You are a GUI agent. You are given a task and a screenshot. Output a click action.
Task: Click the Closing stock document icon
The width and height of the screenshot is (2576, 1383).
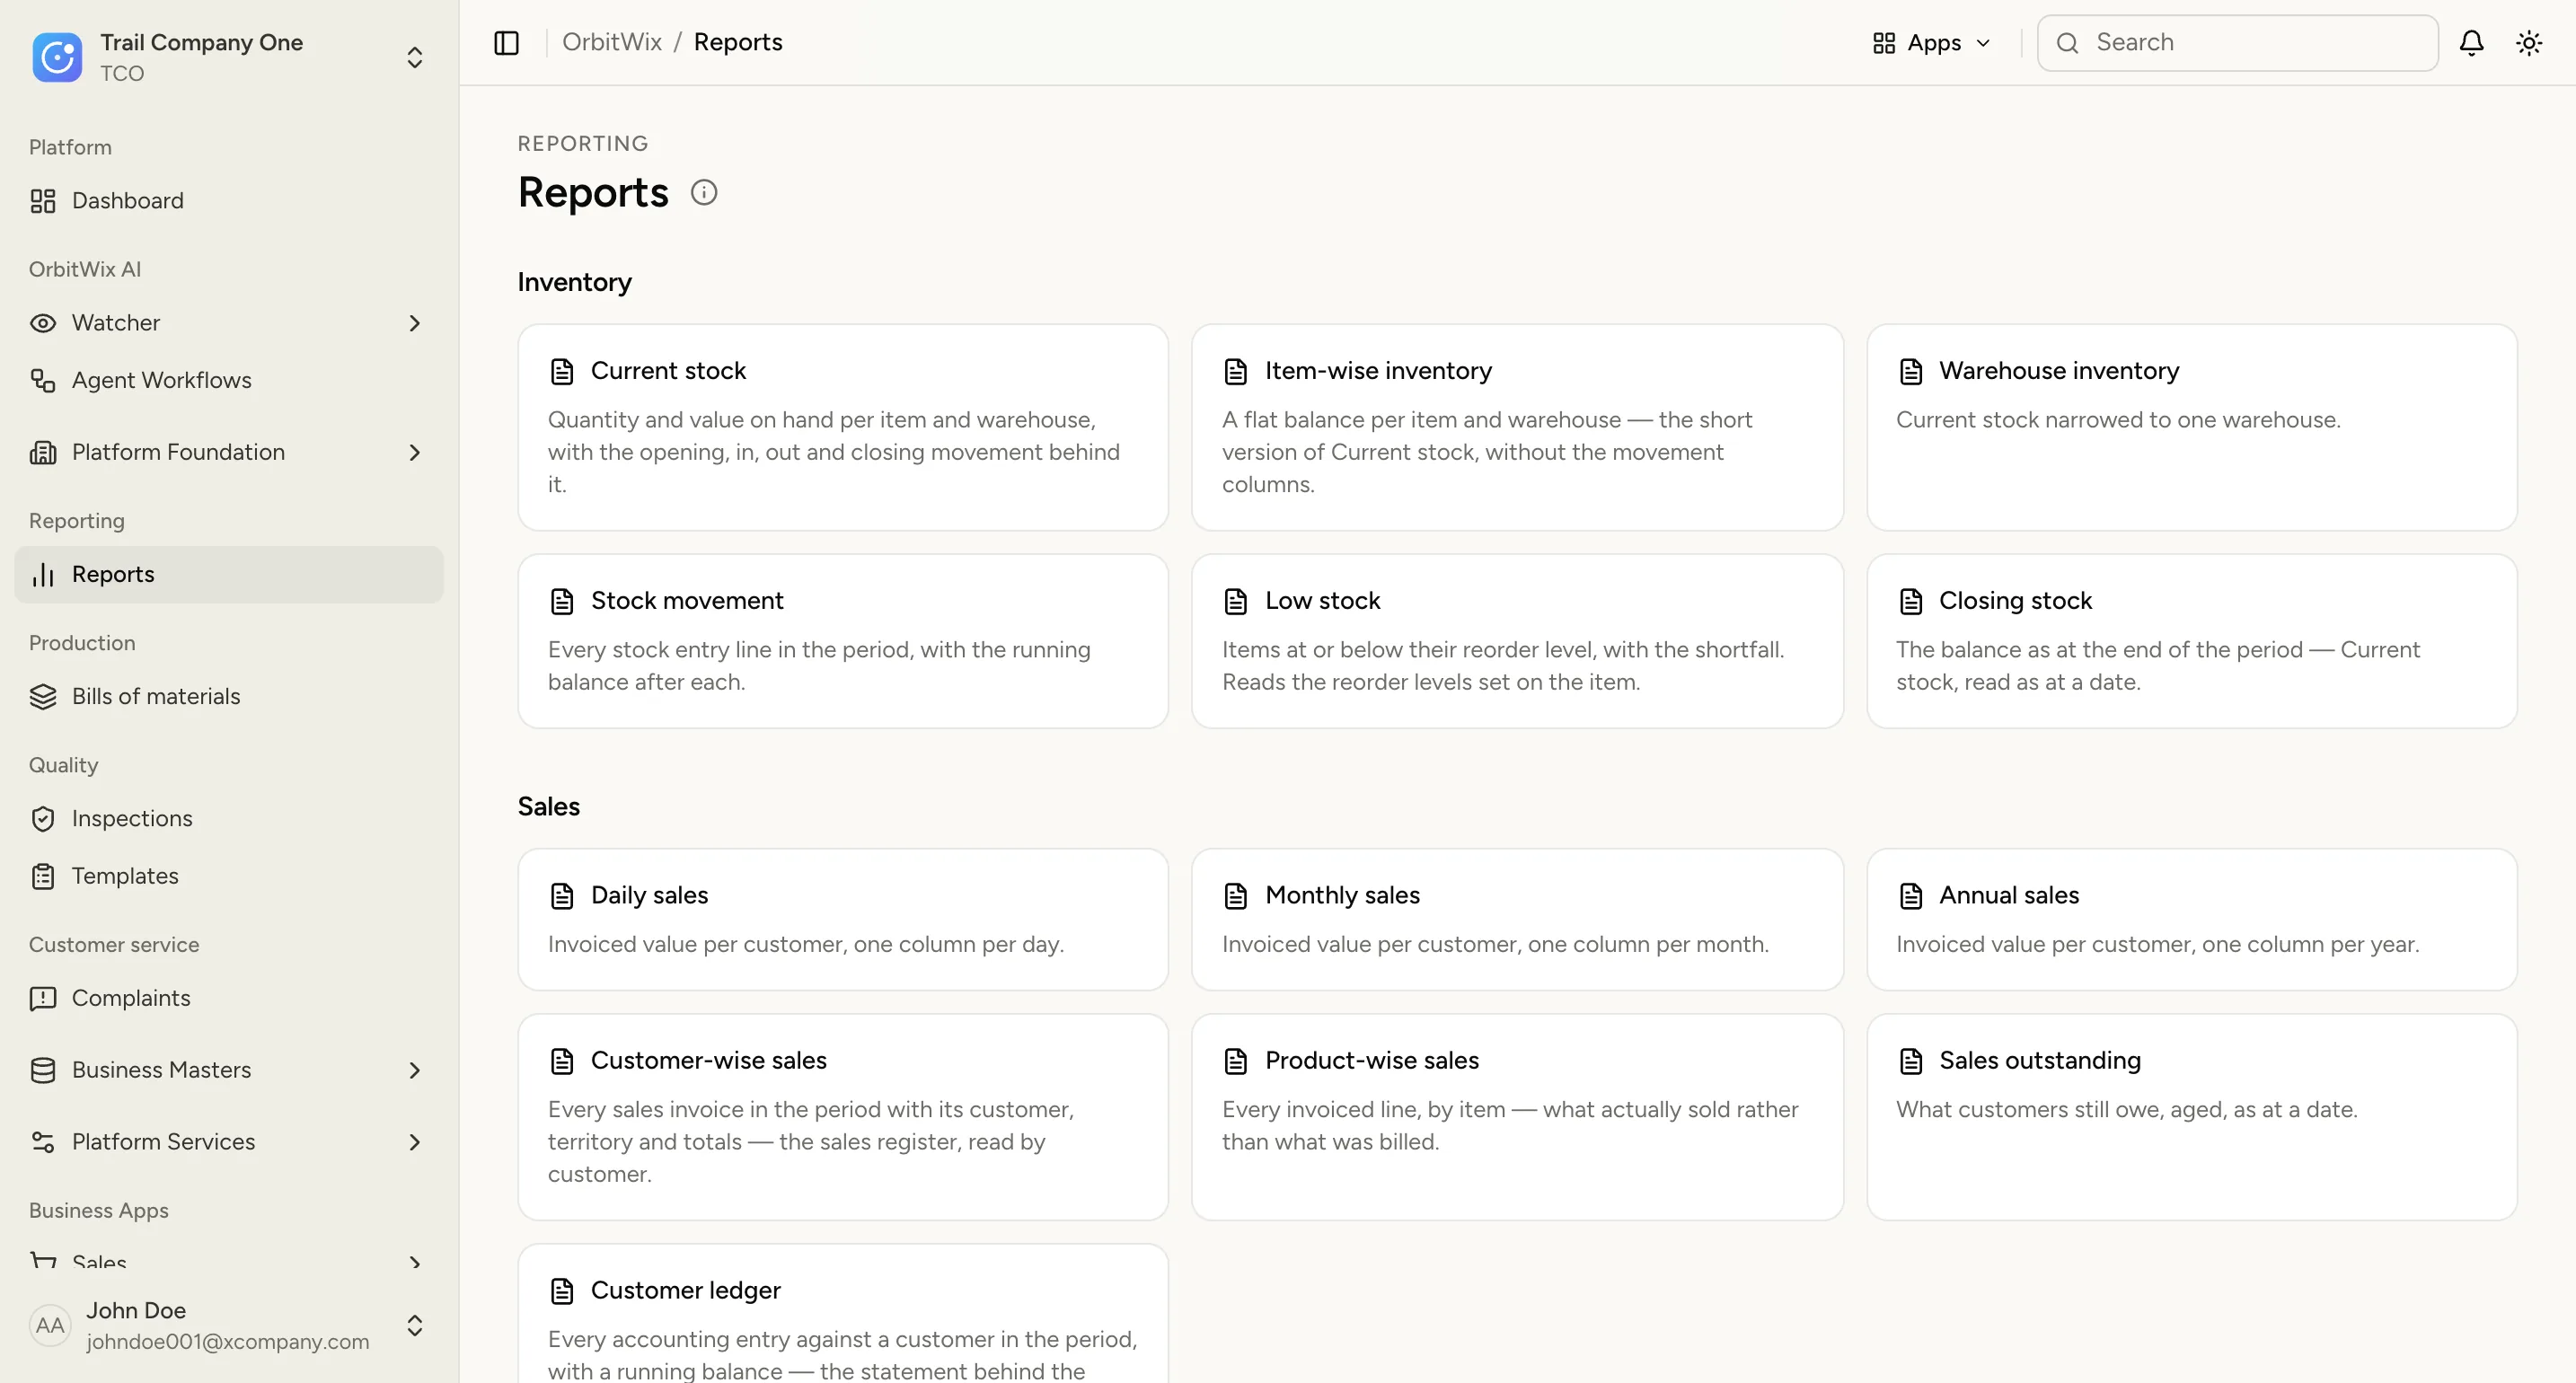click(1911, 601)
